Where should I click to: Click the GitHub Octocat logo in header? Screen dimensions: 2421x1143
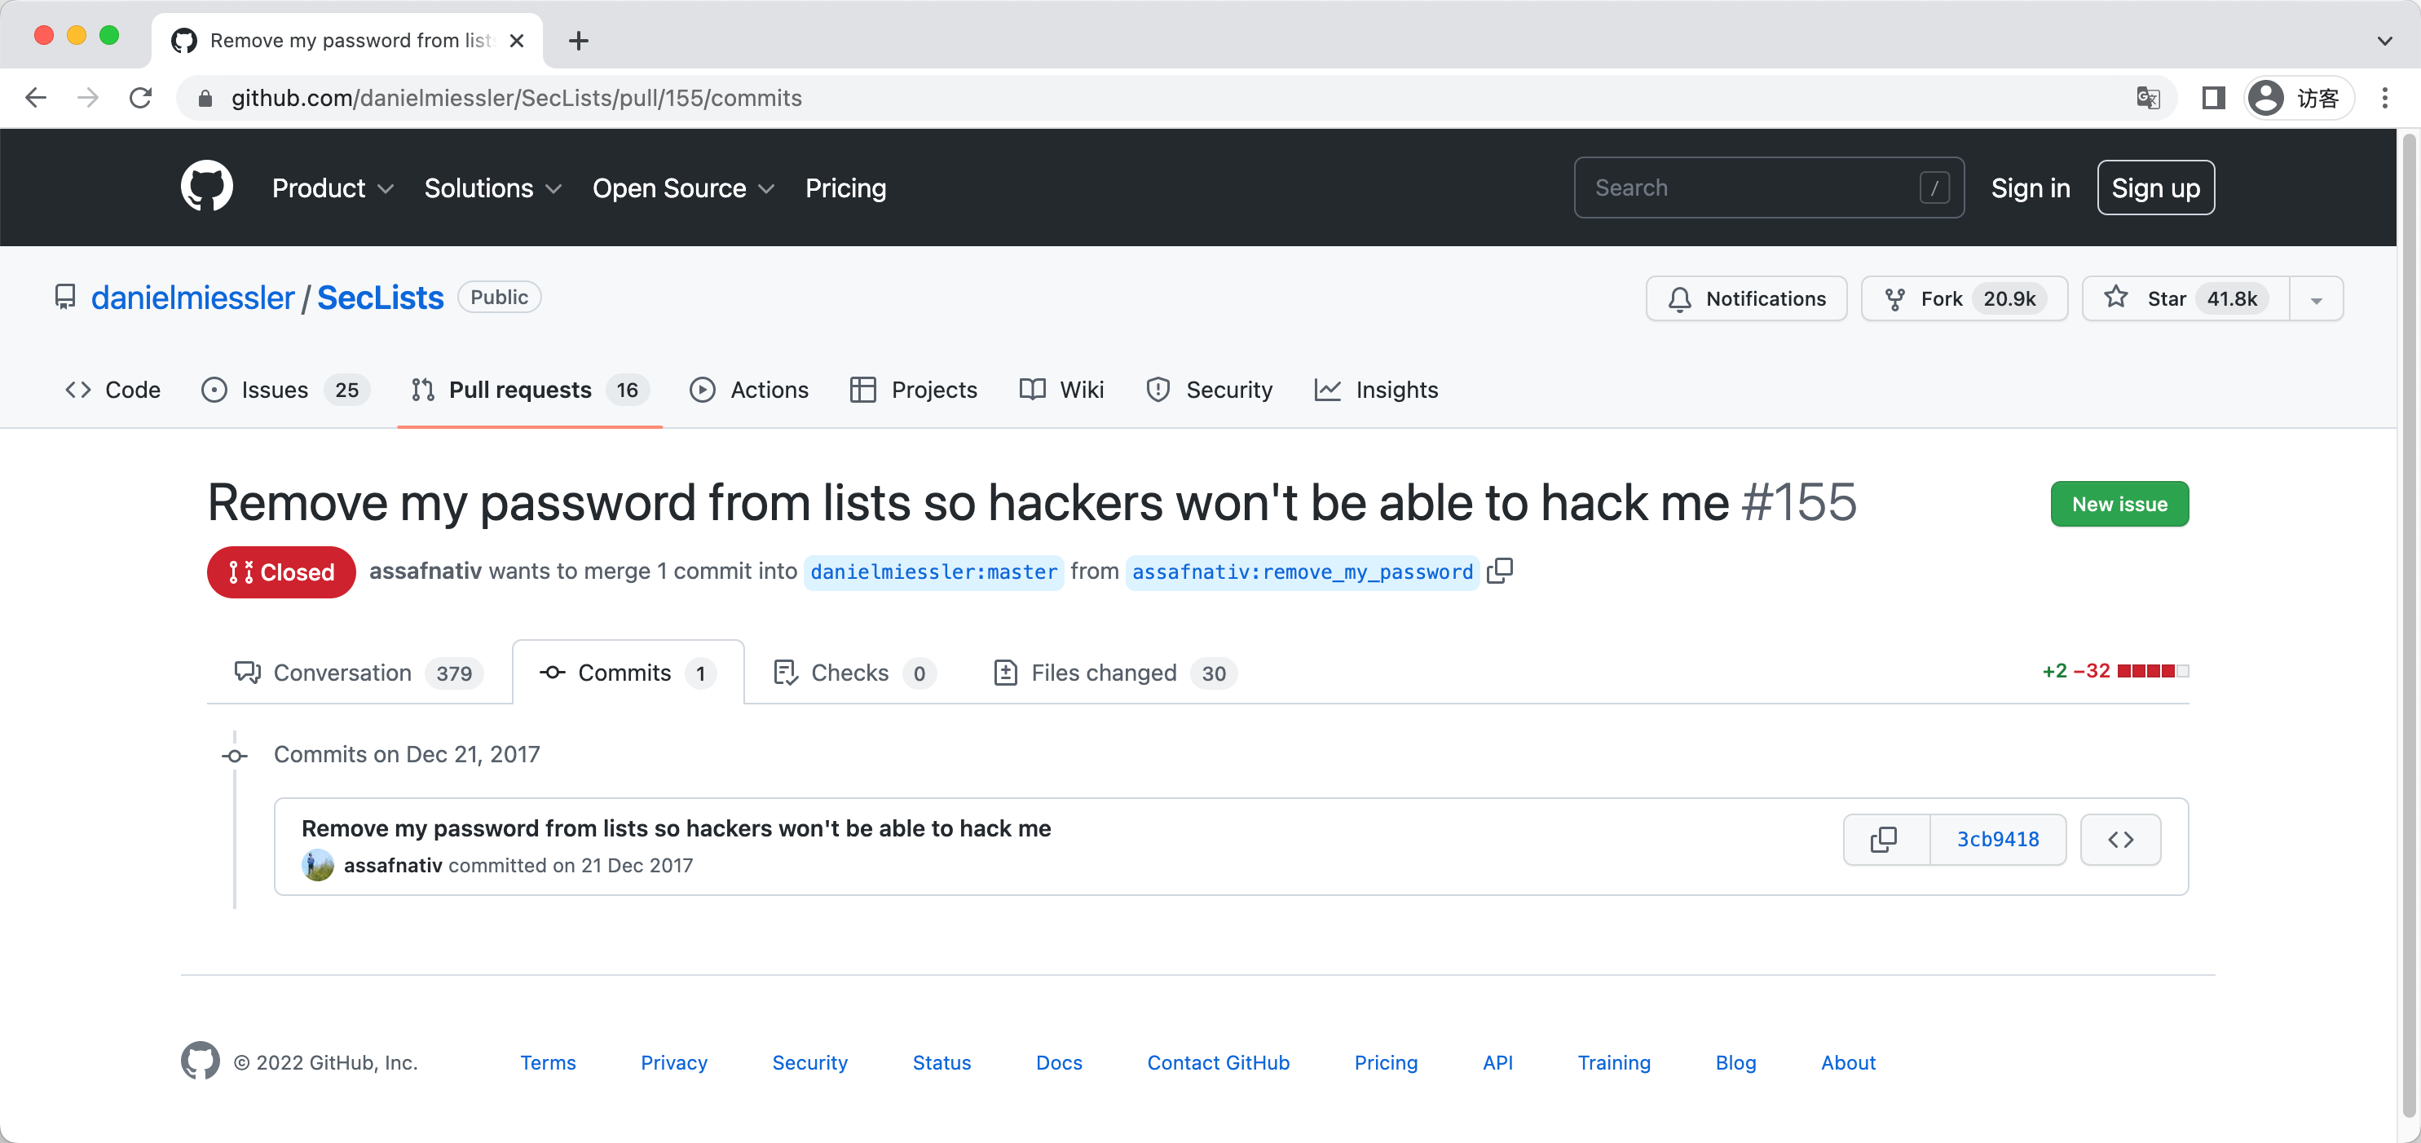click(x=205, y=186)
